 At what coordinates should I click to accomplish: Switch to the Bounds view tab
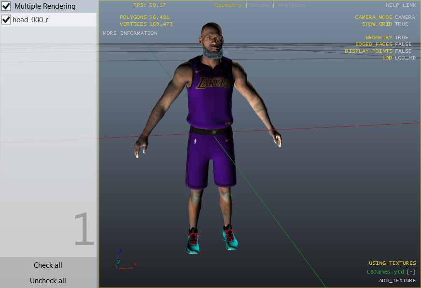point(259,5)
